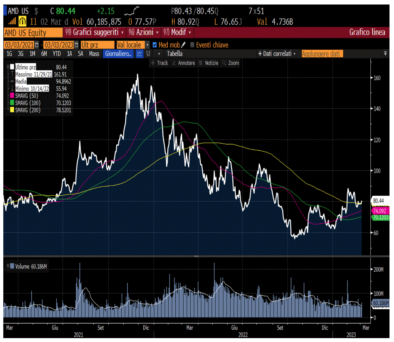Click the magenta SMAVG (50) color swatch

point(12,96)
